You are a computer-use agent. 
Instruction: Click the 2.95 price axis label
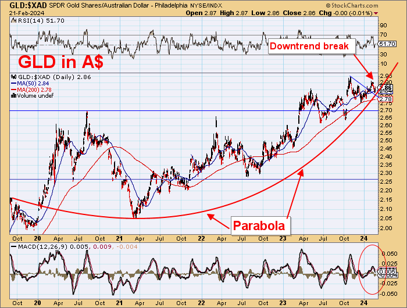tap(385, 76)
